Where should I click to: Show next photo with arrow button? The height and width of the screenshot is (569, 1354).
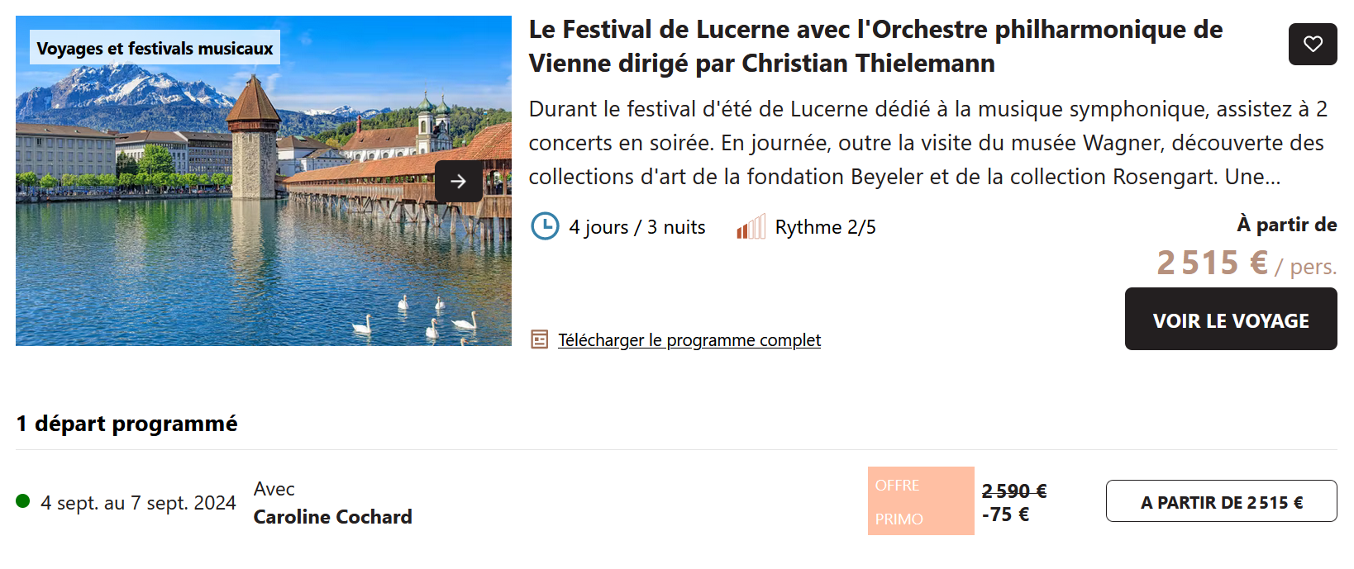point(459,182)
